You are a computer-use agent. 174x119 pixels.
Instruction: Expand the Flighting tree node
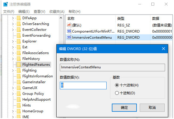pos(13,70)
